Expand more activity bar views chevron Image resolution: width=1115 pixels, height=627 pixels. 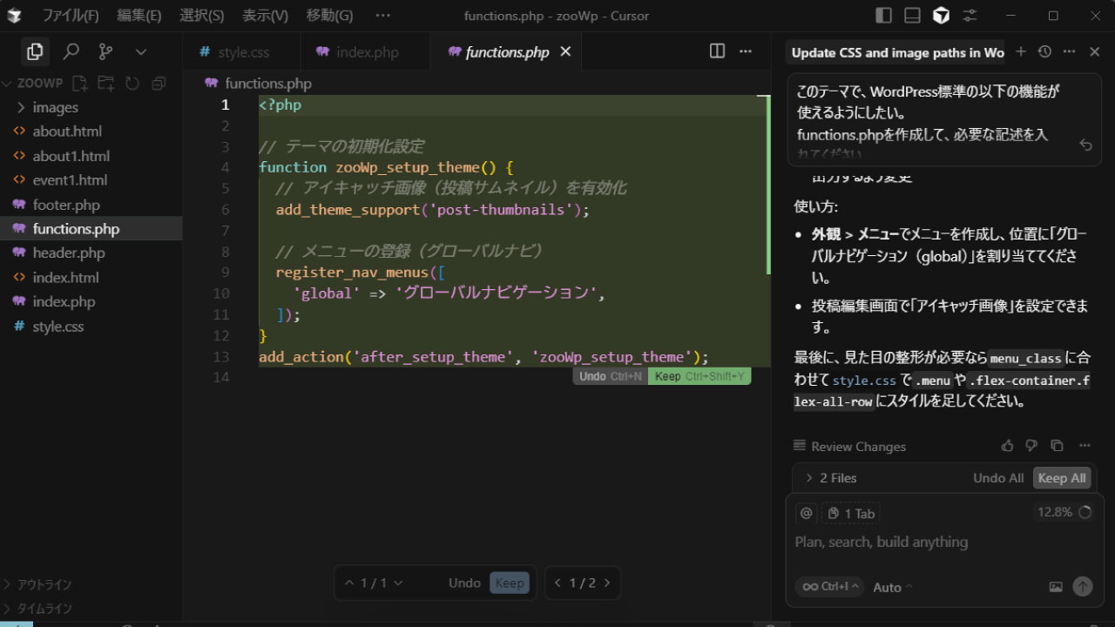pyautogui.click(x=141, y=52)
